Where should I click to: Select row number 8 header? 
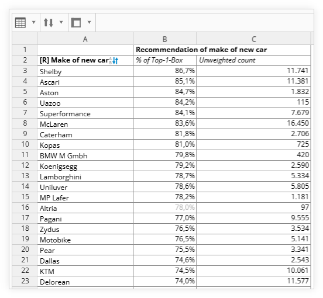click(x=25, y=123)
